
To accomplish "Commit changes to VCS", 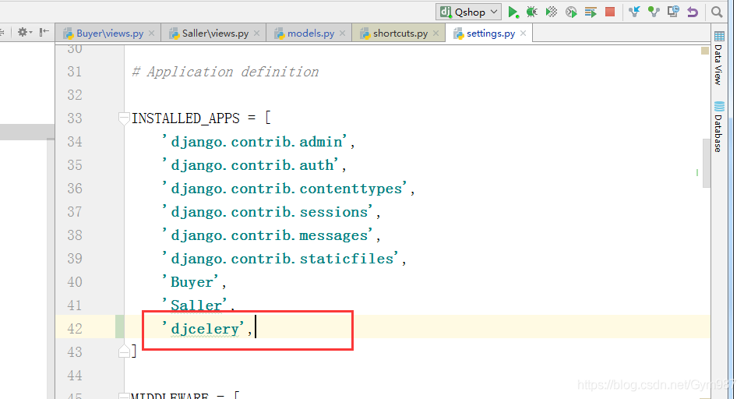I will coord(654,12).
